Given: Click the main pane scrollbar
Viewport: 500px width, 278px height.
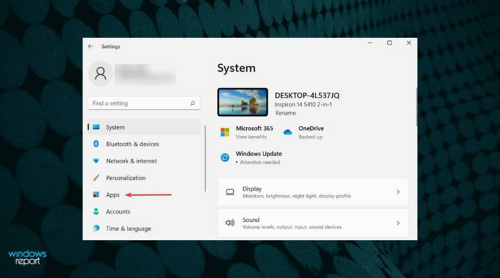Looking at the screenshot, I should (x=416, y=107).
